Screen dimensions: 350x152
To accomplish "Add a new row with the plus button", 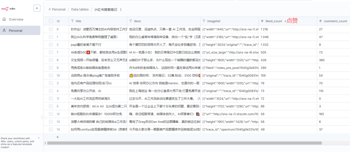I will [57, 137].
